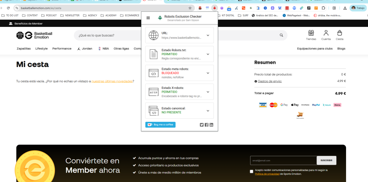
Task: Open the Zapatillas menu item
Action: [x=24, y=49]
